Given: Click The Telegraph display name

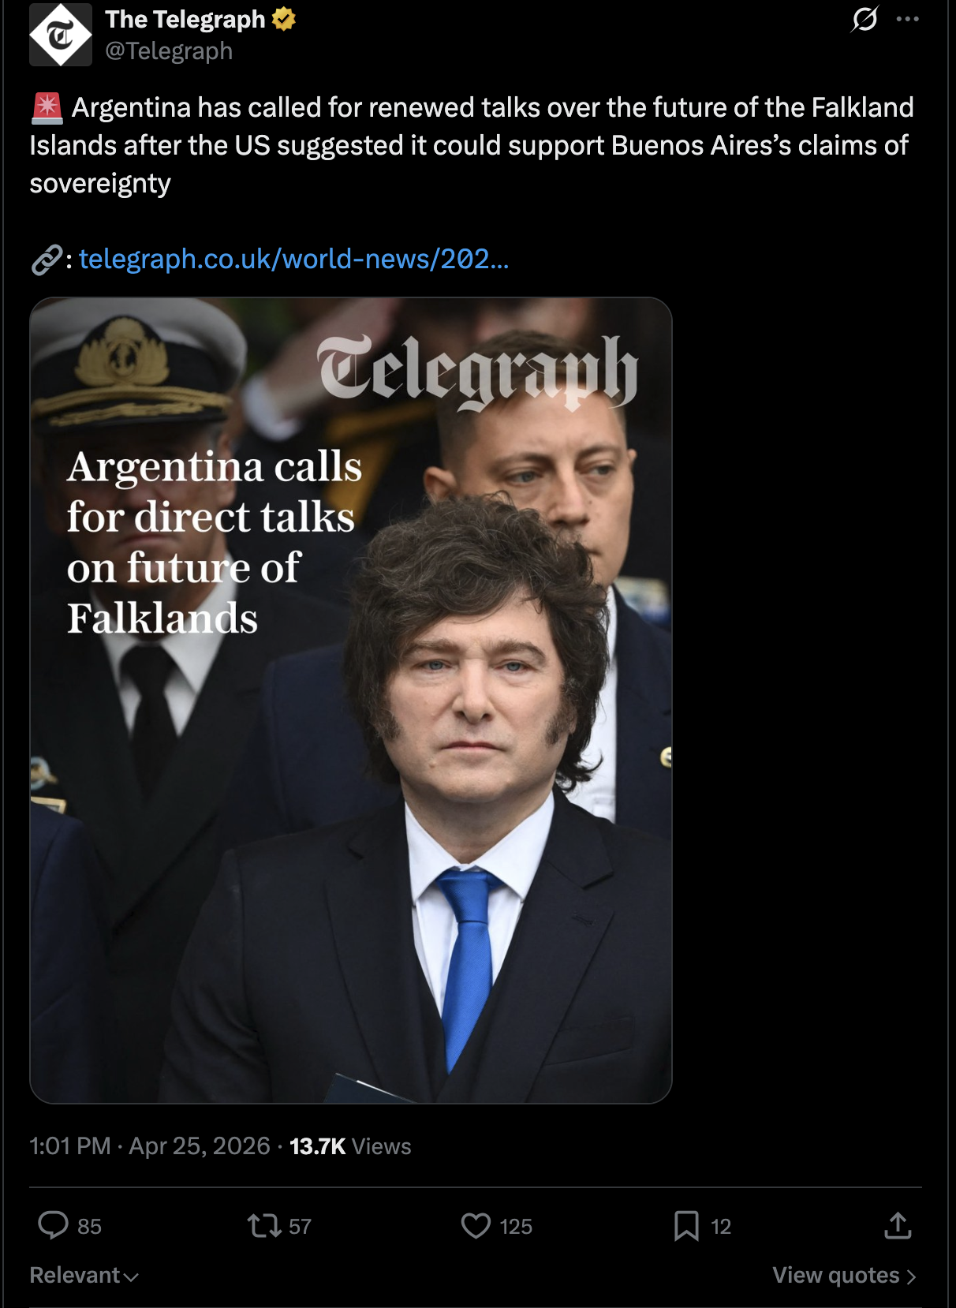Looking at the screenshot, I should coord(185,19).
